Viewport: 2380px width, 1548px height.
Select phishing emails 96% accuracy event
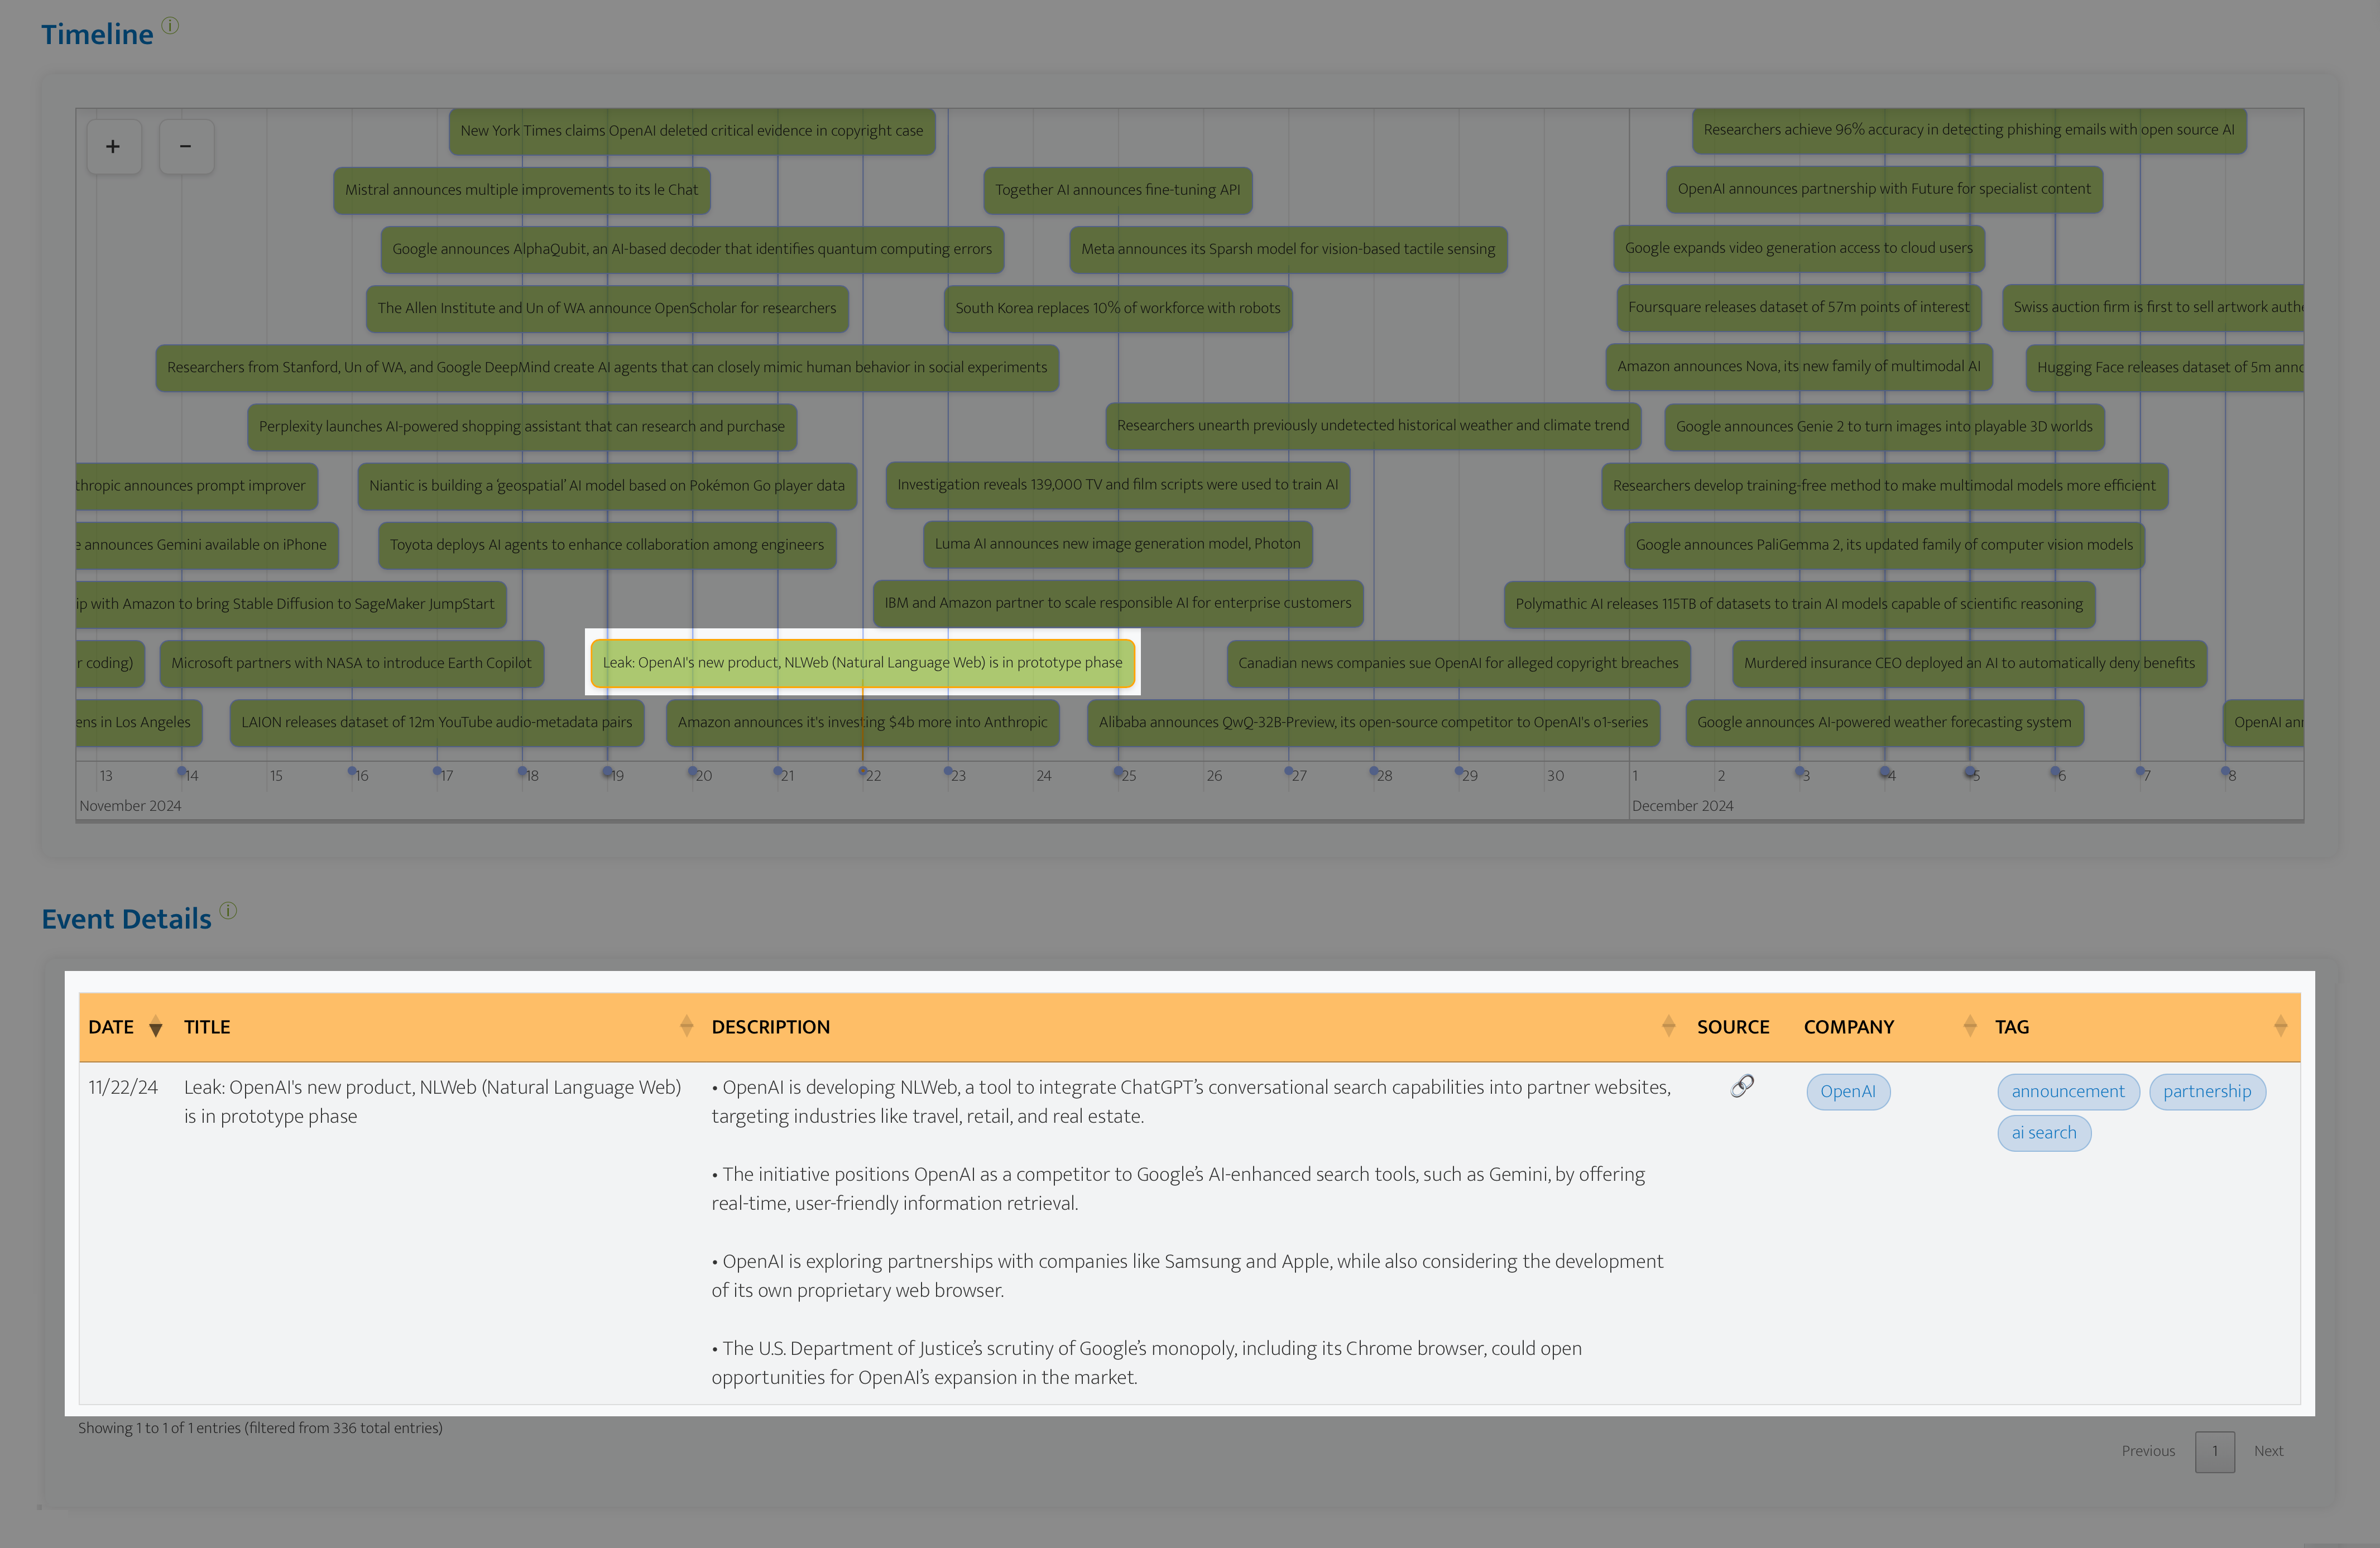[1969, 130]
